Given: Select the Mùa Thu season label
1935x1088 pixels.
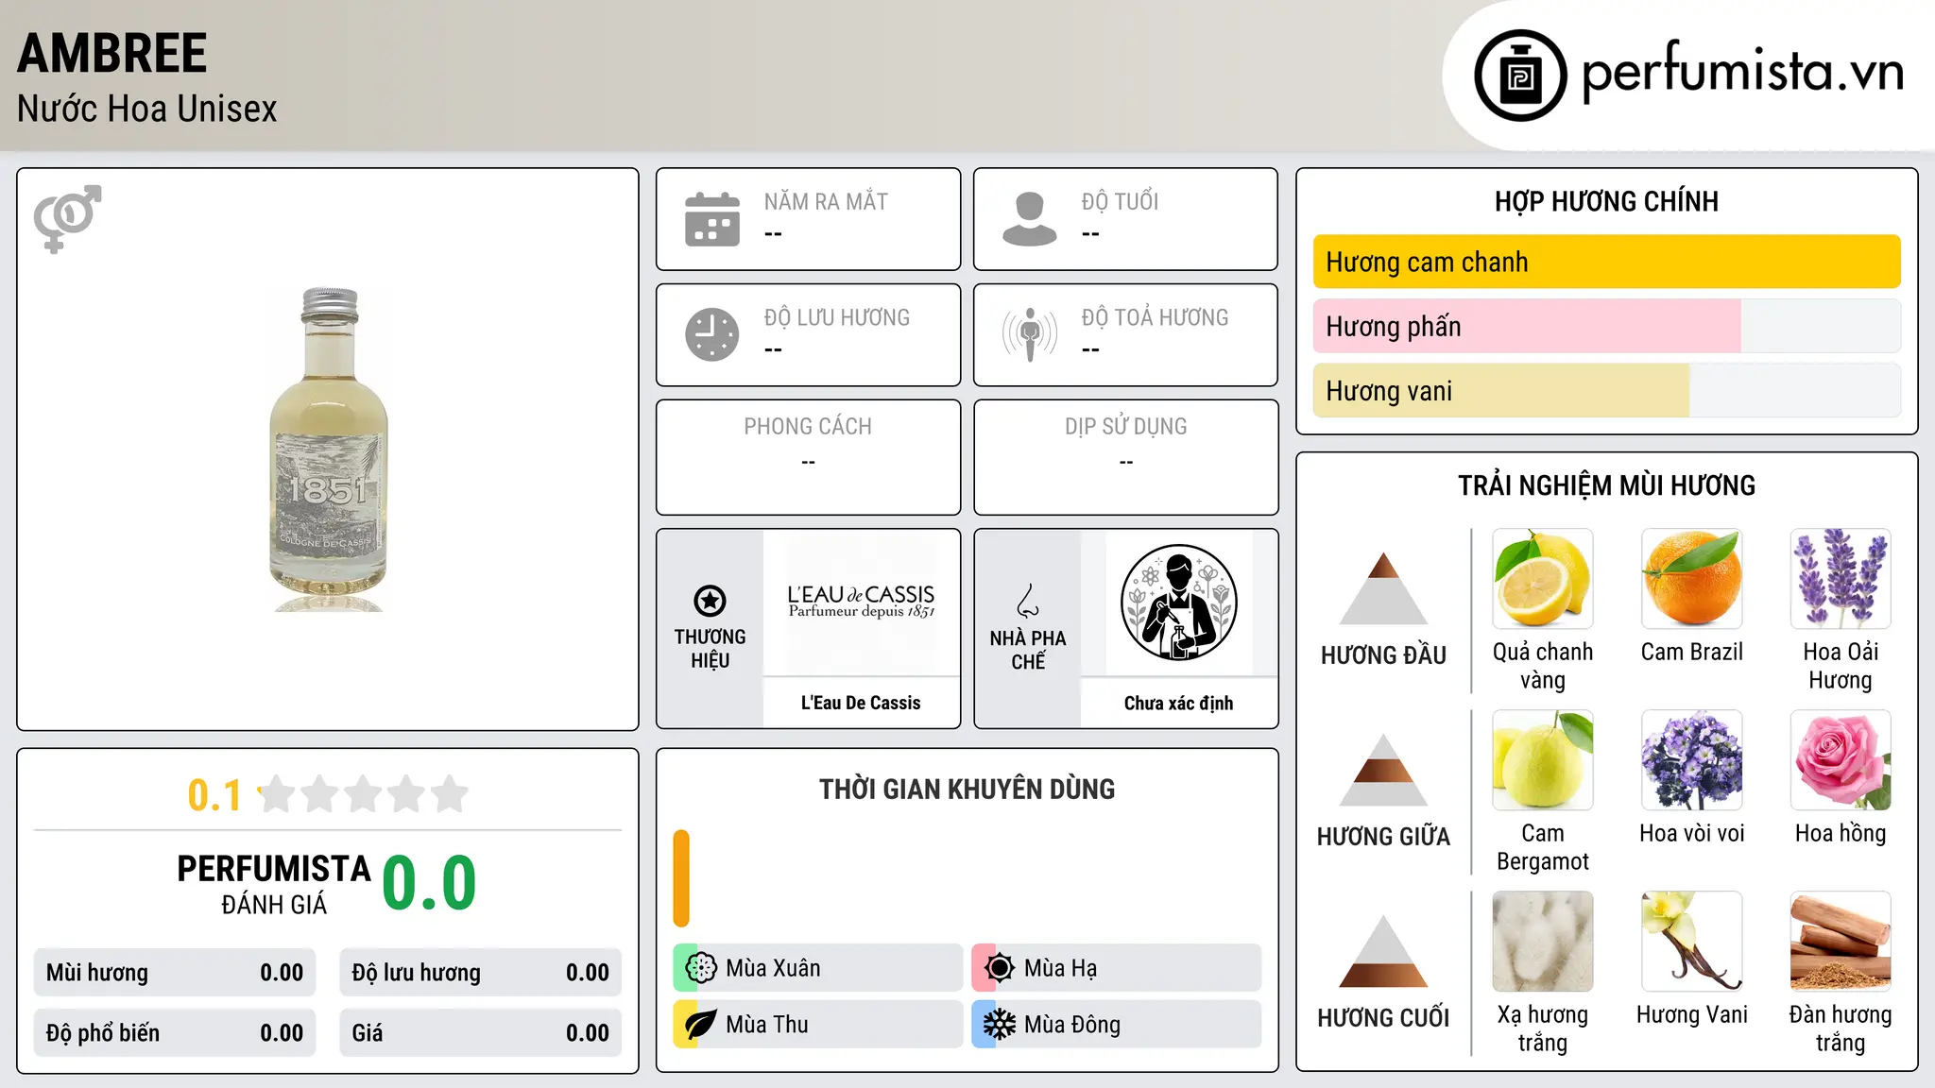Looking at the screenshot, I should (767, 1025).
